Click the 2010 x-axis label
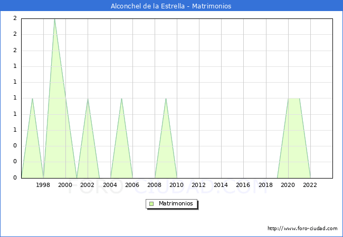The width and height of the screenshot is (343, 237). pos(177,185)
